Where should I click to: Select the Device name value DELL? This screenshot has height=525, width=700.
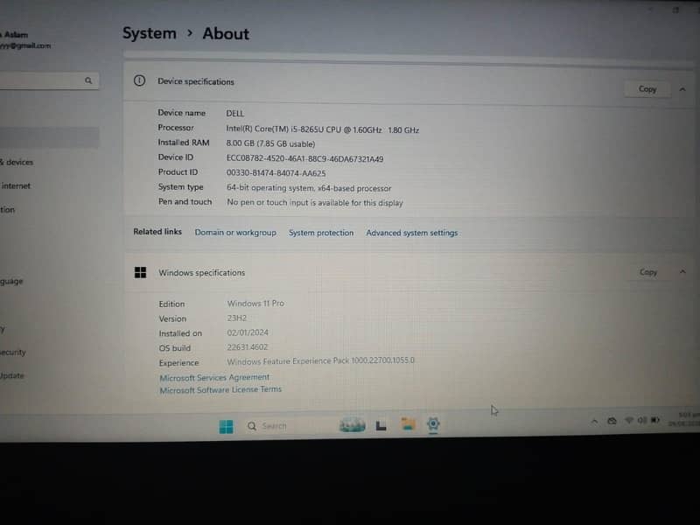click(234, 114)
